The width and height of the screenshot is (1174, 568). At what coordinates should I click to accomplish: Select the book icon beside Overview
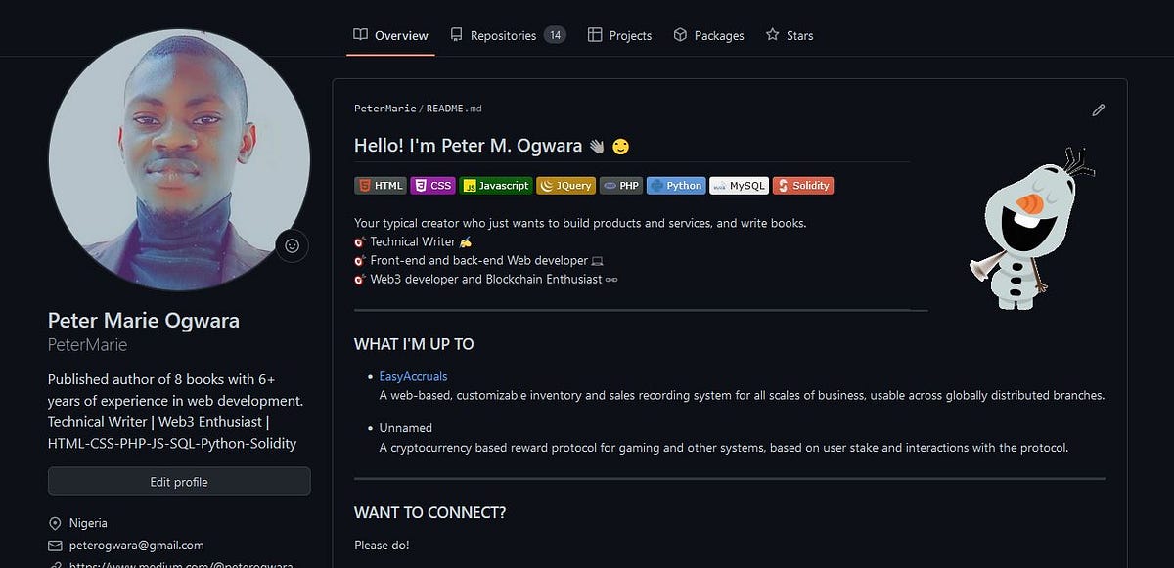[359, 34]
